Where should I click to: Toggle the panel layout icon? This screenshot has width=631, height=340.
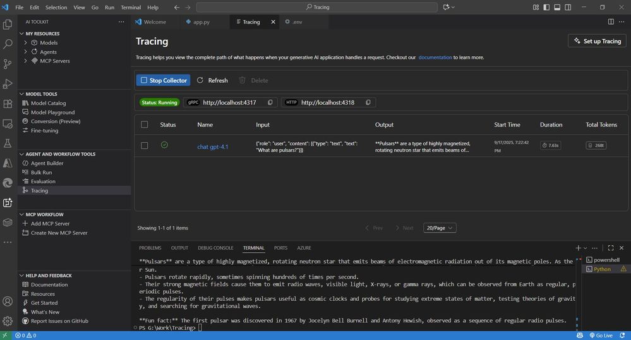pyautogui.click(x=557, y=7)
